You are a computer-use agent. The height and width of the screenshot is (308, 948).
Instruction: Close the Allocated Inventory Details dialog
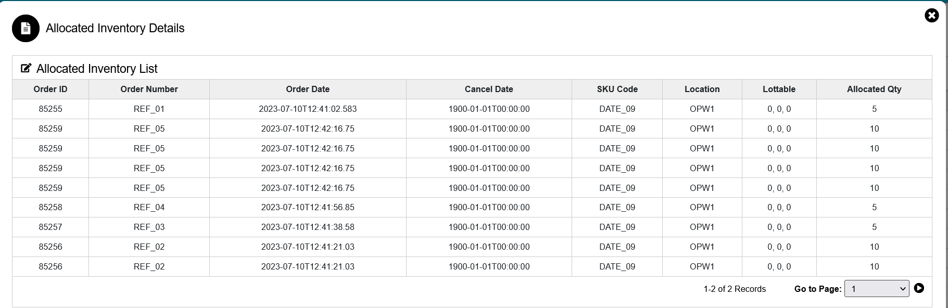point(931,16)
